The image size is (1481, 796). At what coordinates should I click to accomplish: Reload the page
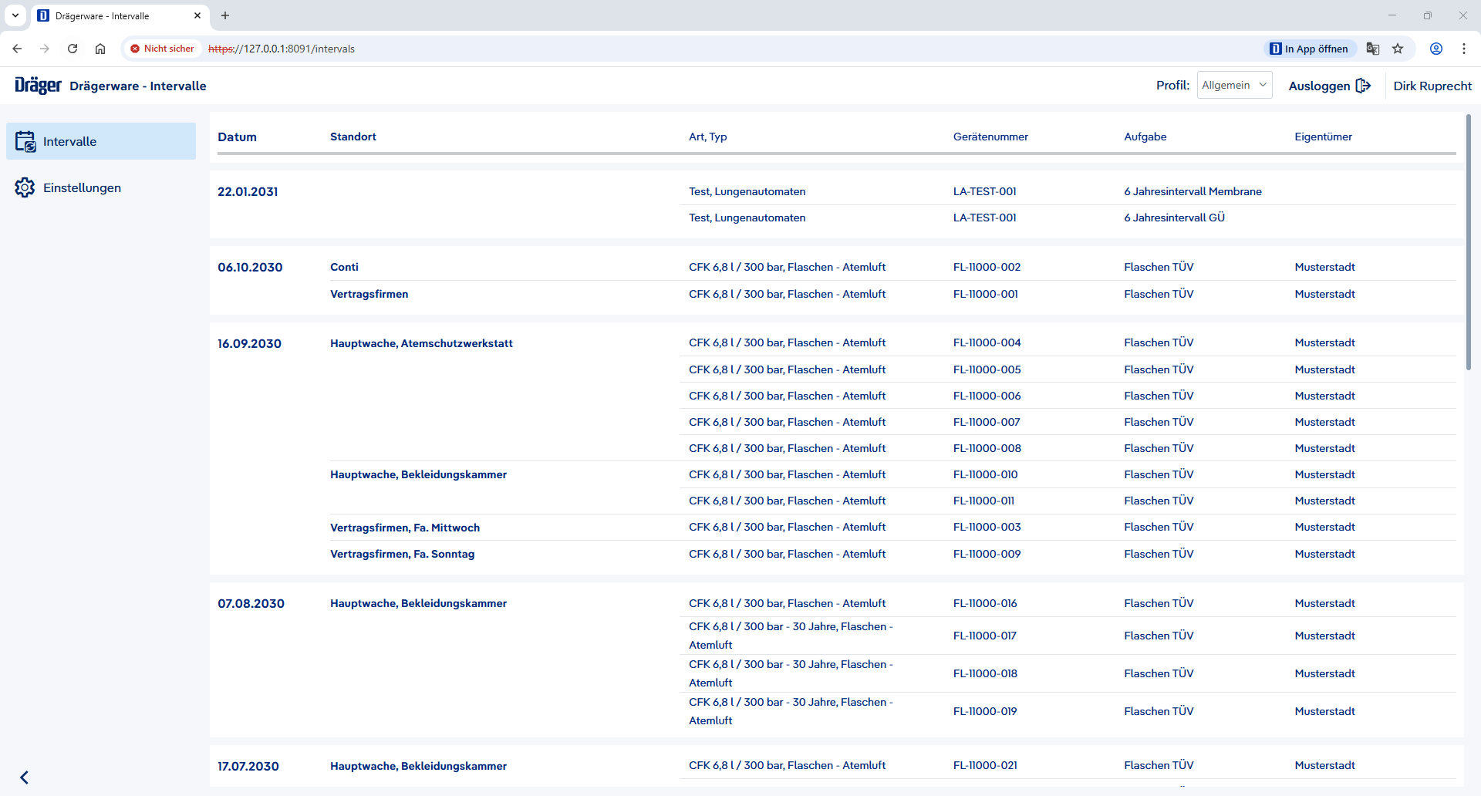tap(73, 49)
